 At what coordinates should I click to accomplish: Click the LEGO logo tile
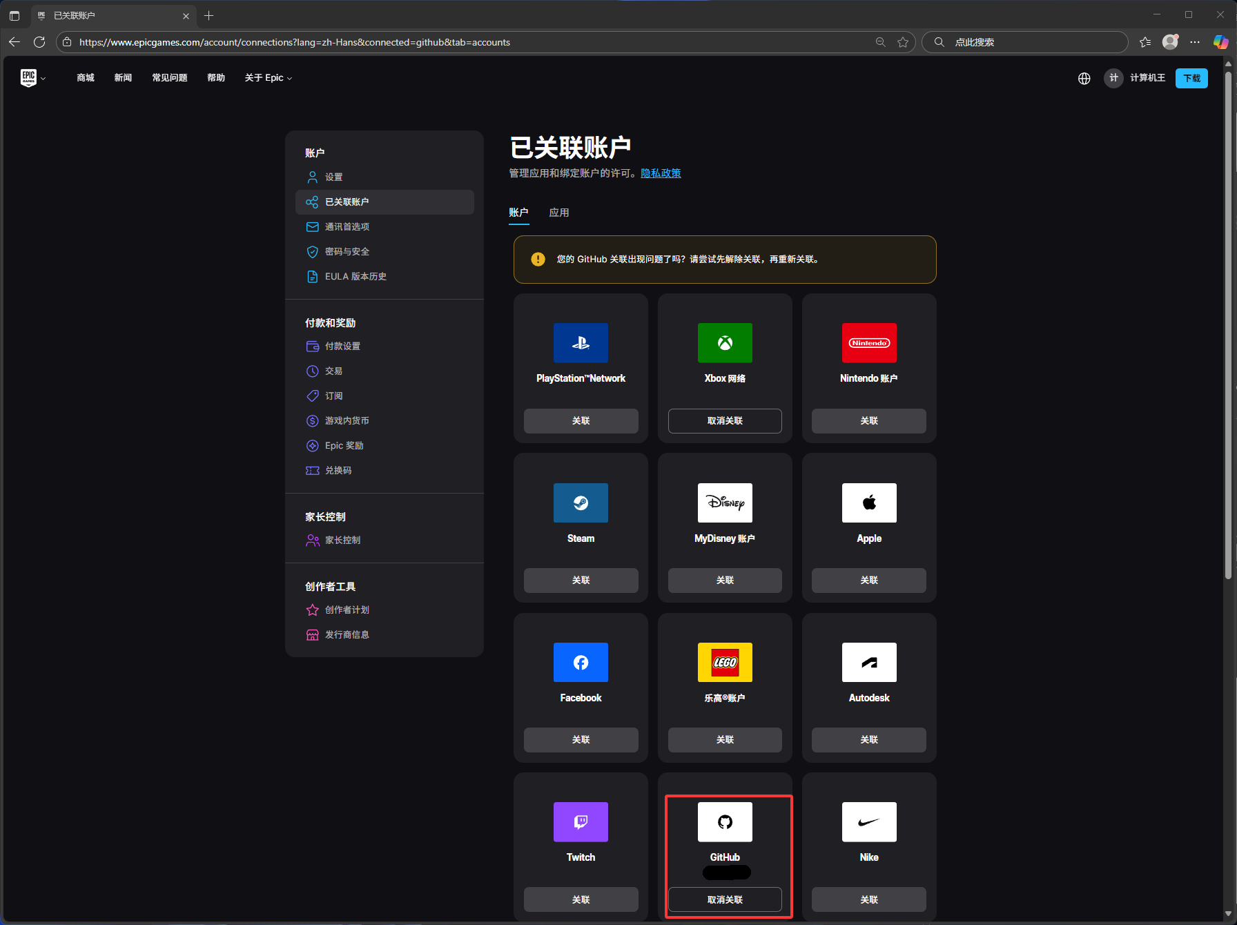coord(725,662)
